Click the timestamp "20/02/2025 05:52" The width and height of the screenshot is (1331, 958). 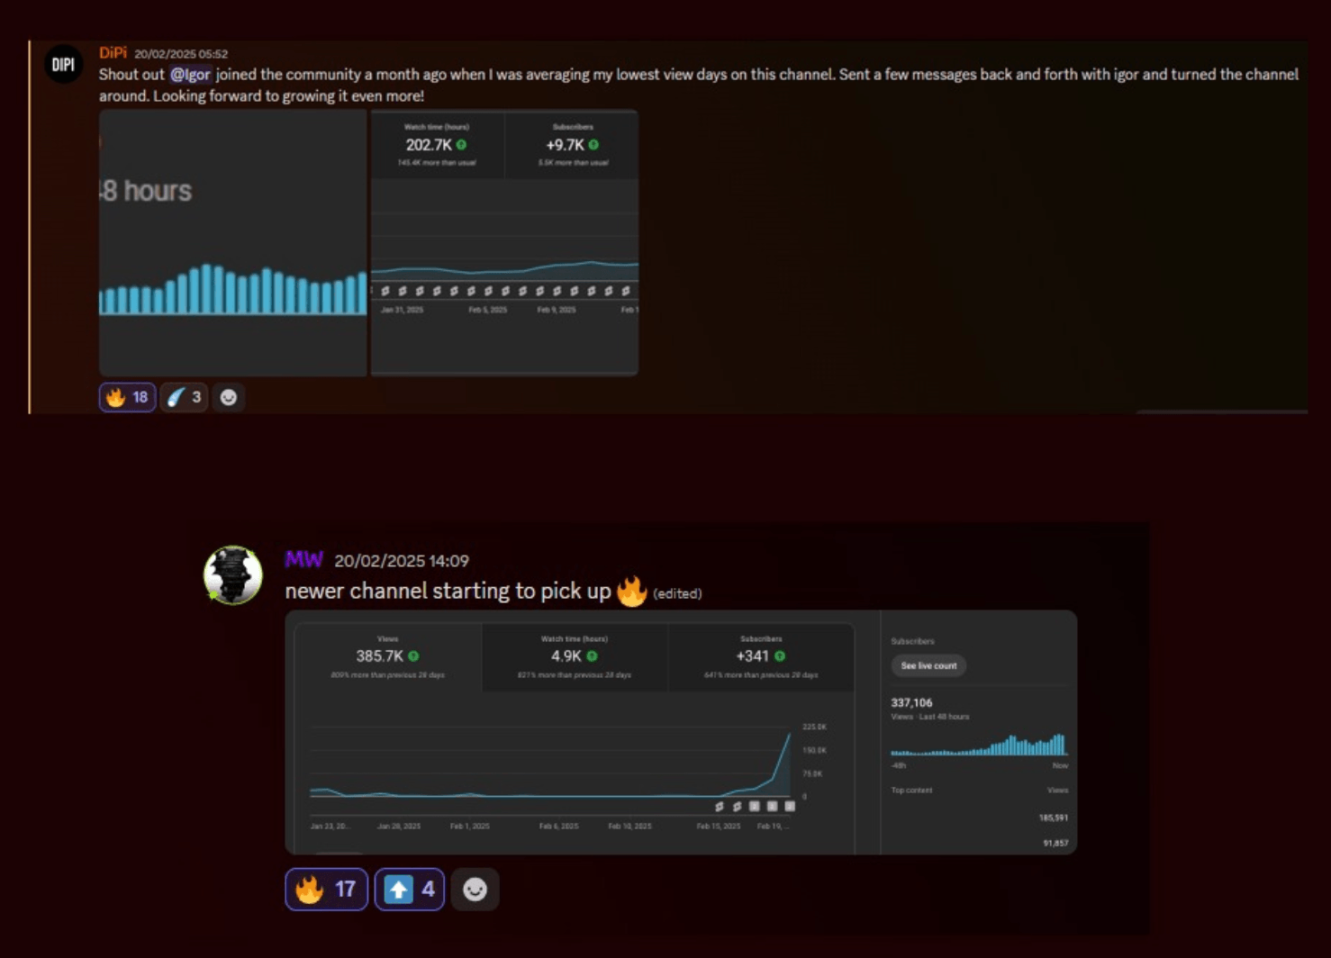(181, 54)
